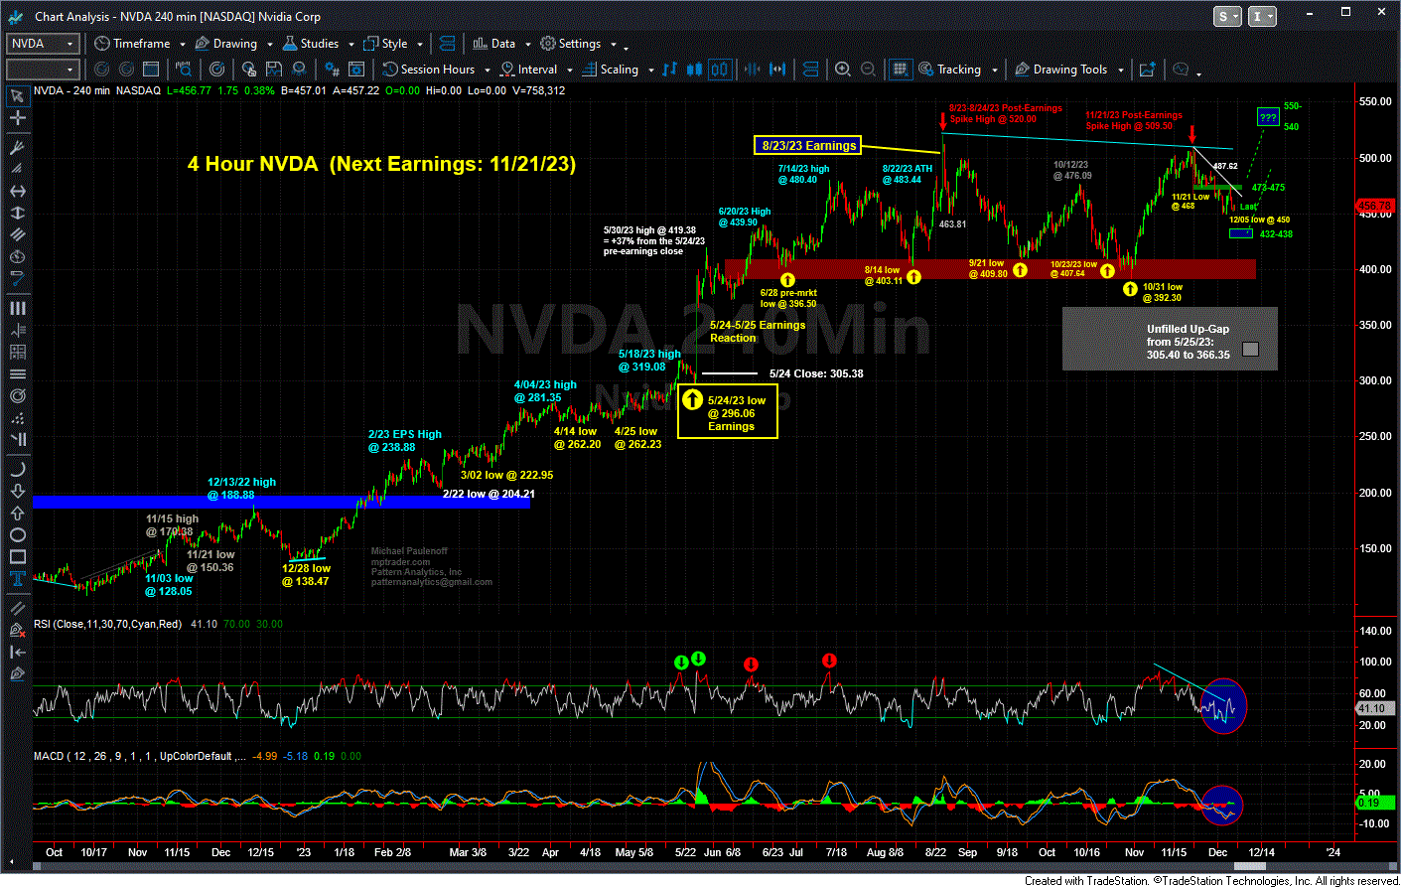This screenshot has width=1401, height=887.
Task: Select the arc drawing tool
Action: coord(17,469)
